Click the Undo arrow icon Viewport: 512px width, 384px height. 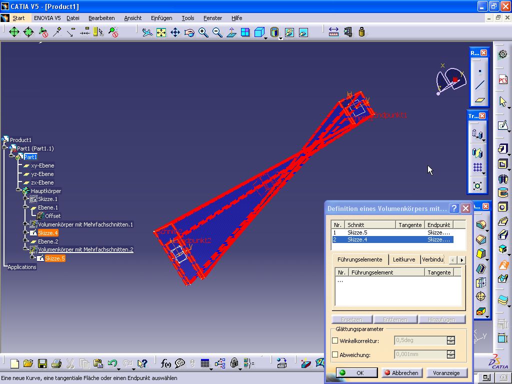tap(112, 363)
